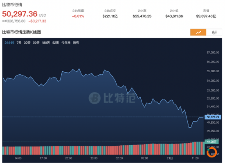The height and width of the screenshot is (164, 225).
Task: Click the 市值 $9,397.46亿 figure
Action: [206, 16]
